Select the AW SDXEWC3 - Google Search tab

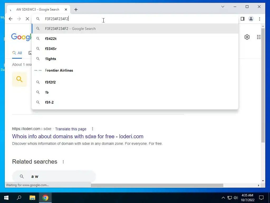[38, 10]
